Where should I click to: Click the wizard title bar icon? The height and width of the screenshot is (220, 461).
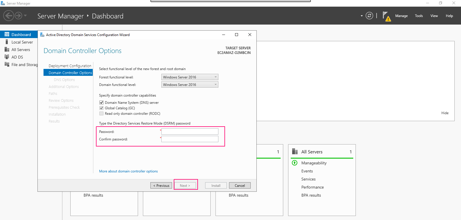[42, 35]
